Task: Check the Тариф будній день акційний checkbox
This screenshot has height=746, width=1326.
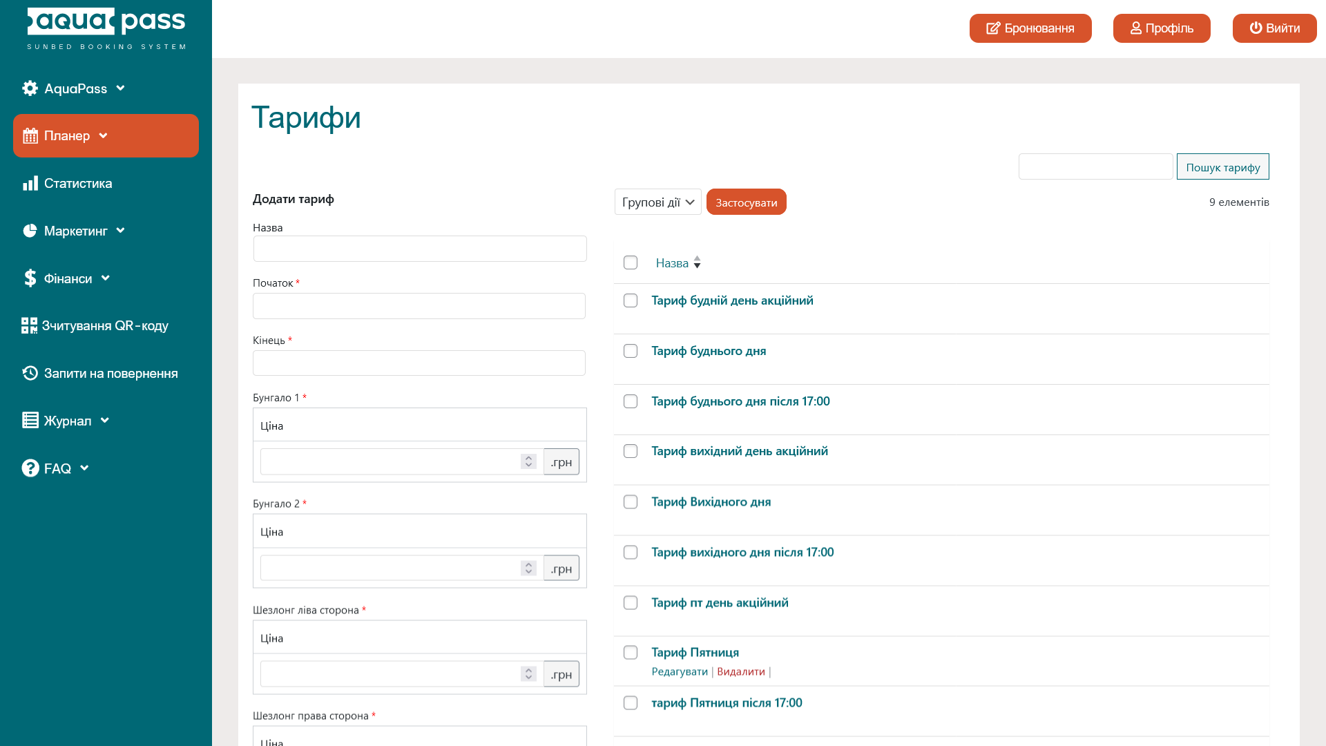Action: click(x=631, y=300)
